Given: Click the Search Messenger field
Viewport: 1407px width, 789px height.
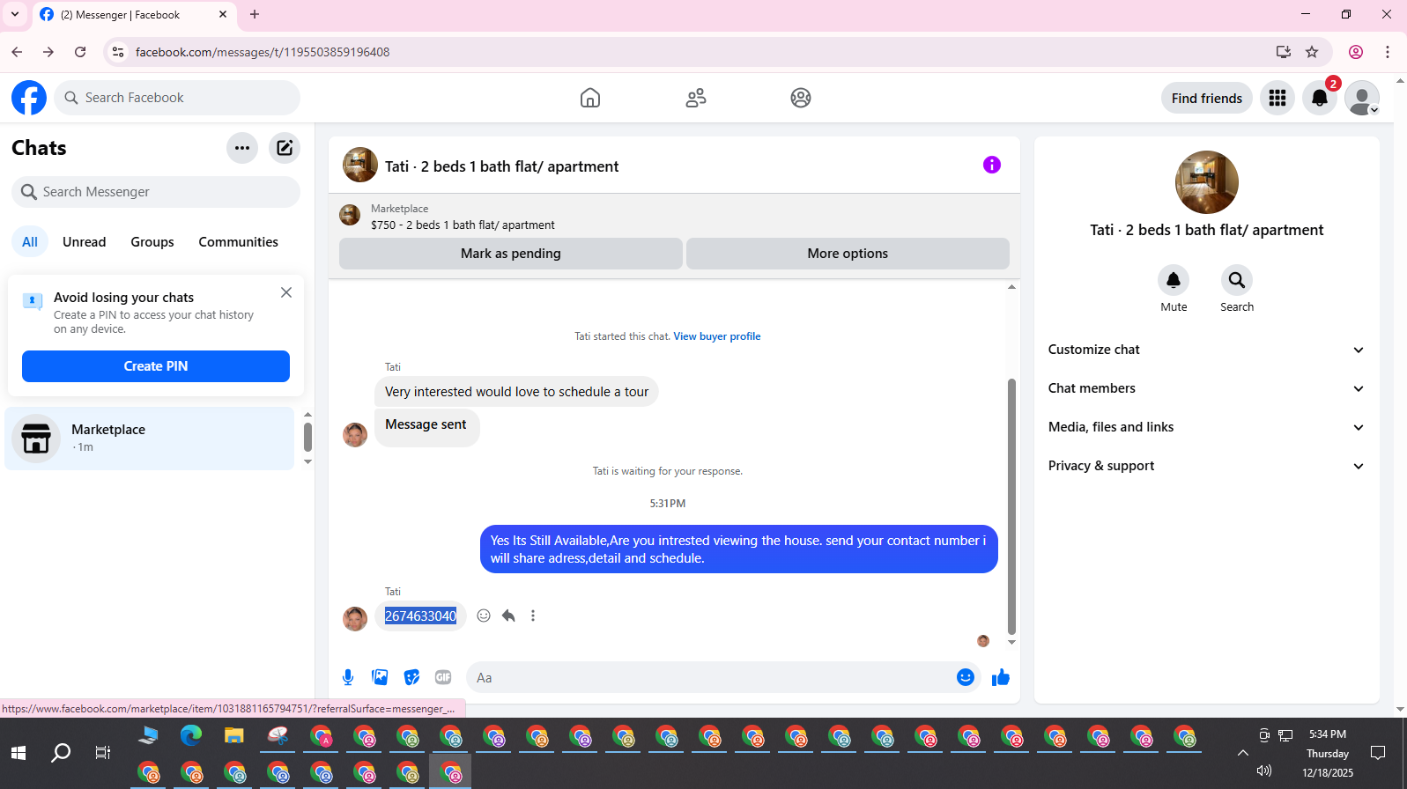Looking at the screenshot, I should 156,192.
